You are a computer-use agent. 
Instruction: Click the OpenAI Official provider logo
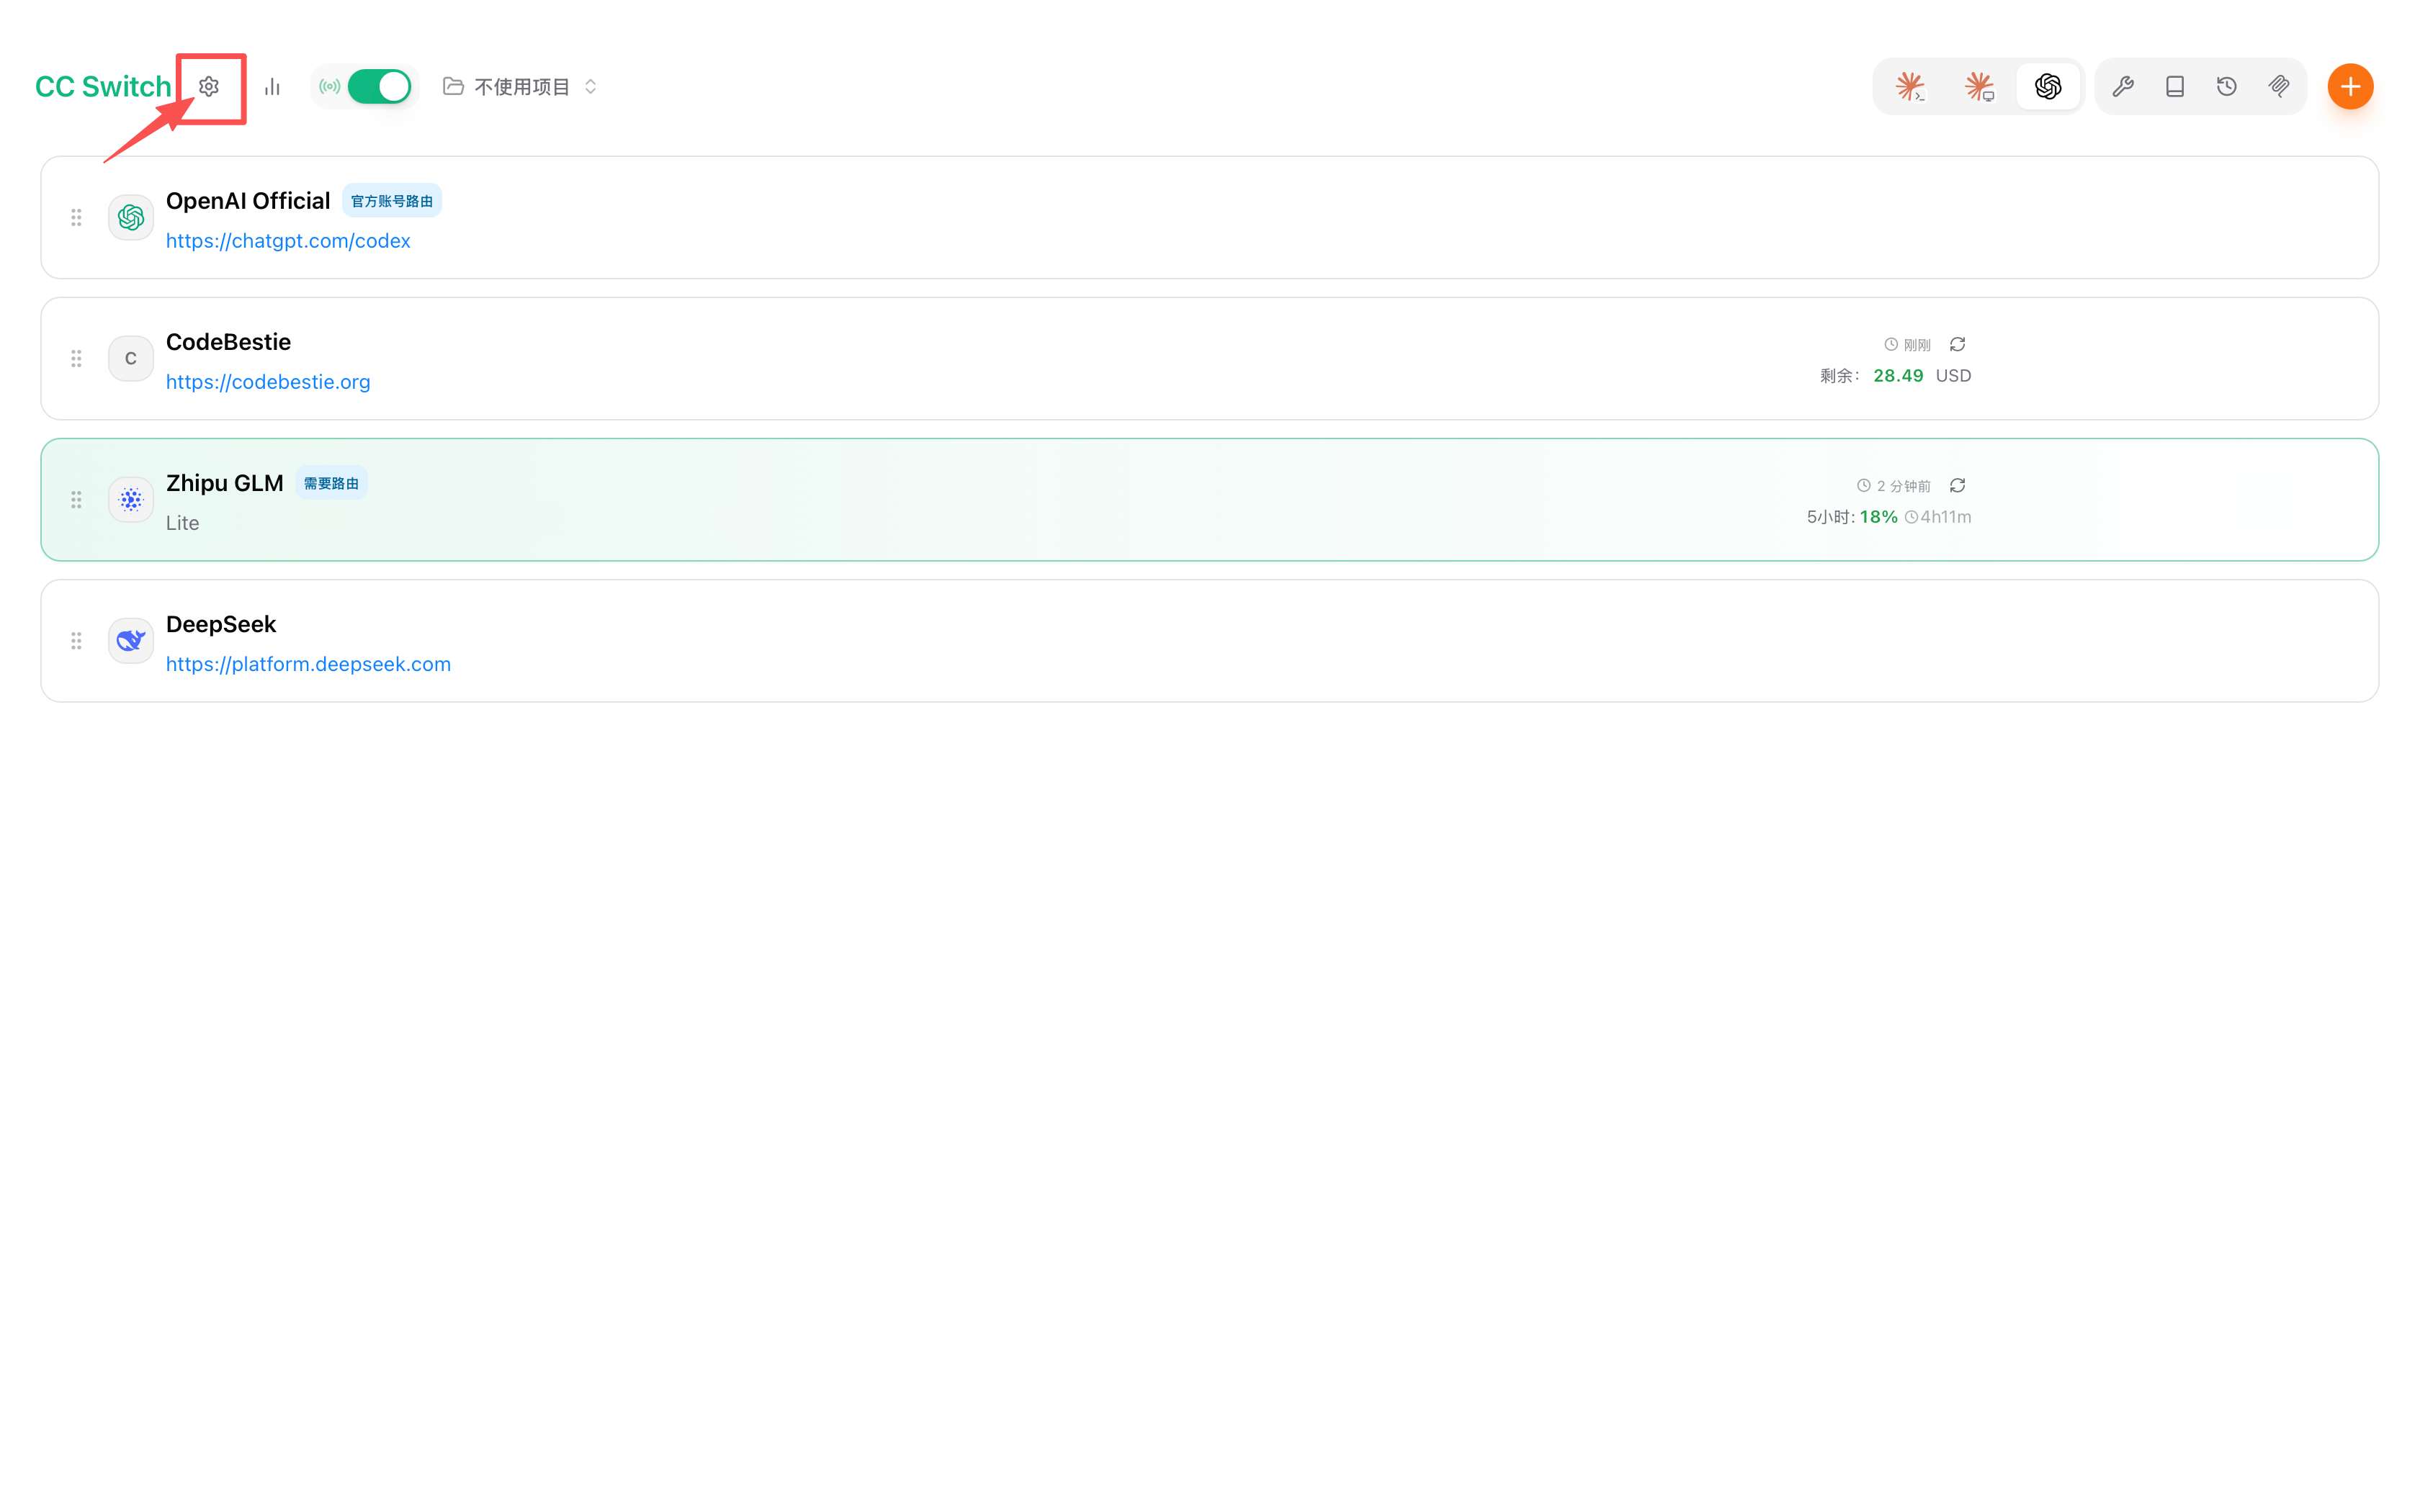[131, 217]
